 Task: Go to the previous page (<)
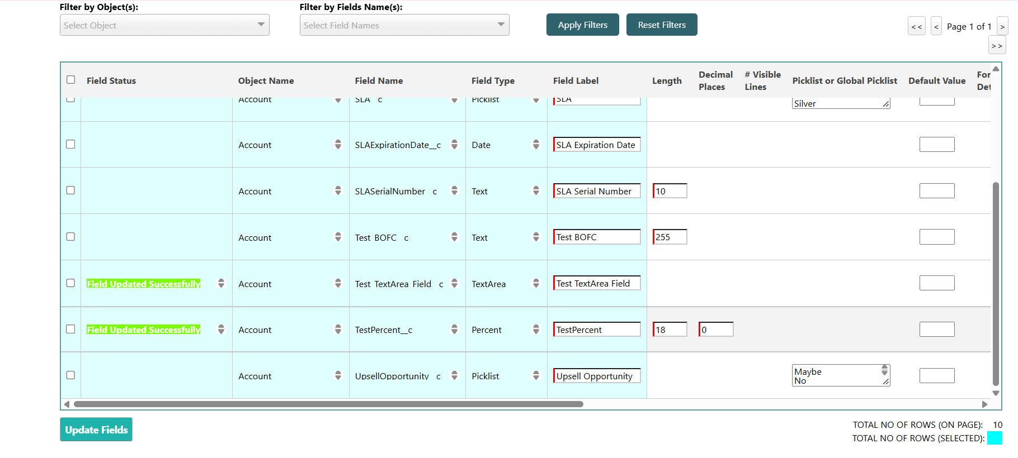tap(936, 26)
